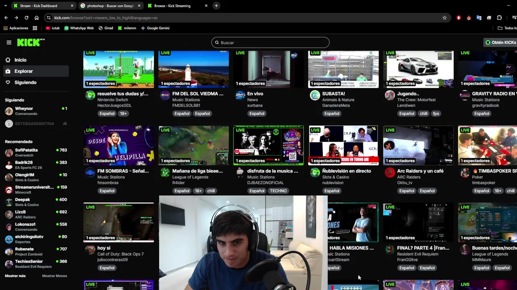
Task: Open the FM DEL SOL VIEDMA lighthouse thumbnail
Action: pyautogui.click(x=193, y=69)
